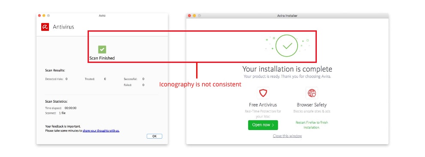Click the Browser Safety title text
425x157 pixels.
[x=312, y=105]
